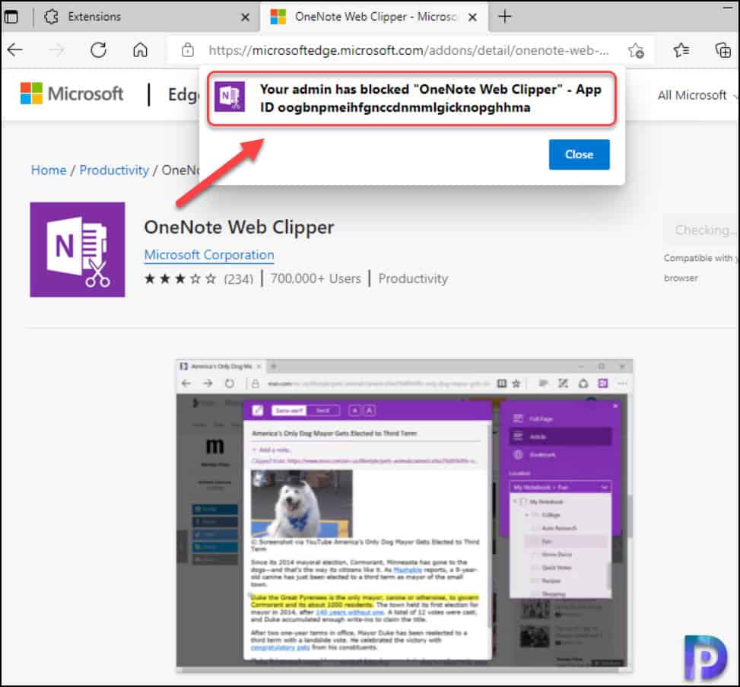Click the padlock icon in address bar
Viewport: 740px width, 687px height.
point(187,49)
